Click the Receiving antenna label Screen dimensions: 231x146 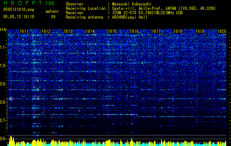pos(84,17)
